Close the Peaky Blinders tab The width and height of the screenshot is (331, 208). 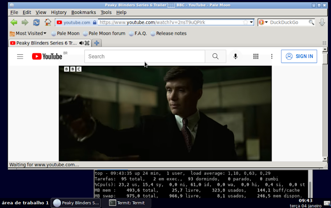87,43
